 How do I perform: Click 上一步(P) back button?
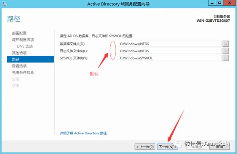[x=145, y=147]
